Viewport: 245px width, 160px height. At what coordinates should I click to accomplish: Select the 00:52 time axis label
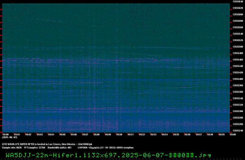(142, 134)
